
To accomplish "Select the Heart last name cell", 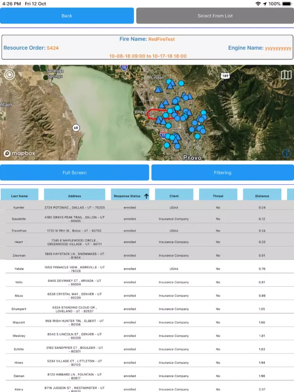I will coord(19,242).
